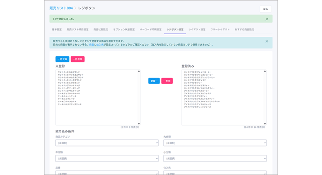Switch to the バーコード印刷設定 tab
This screenshot has height=175, width=322.
[x=151, y=29]
